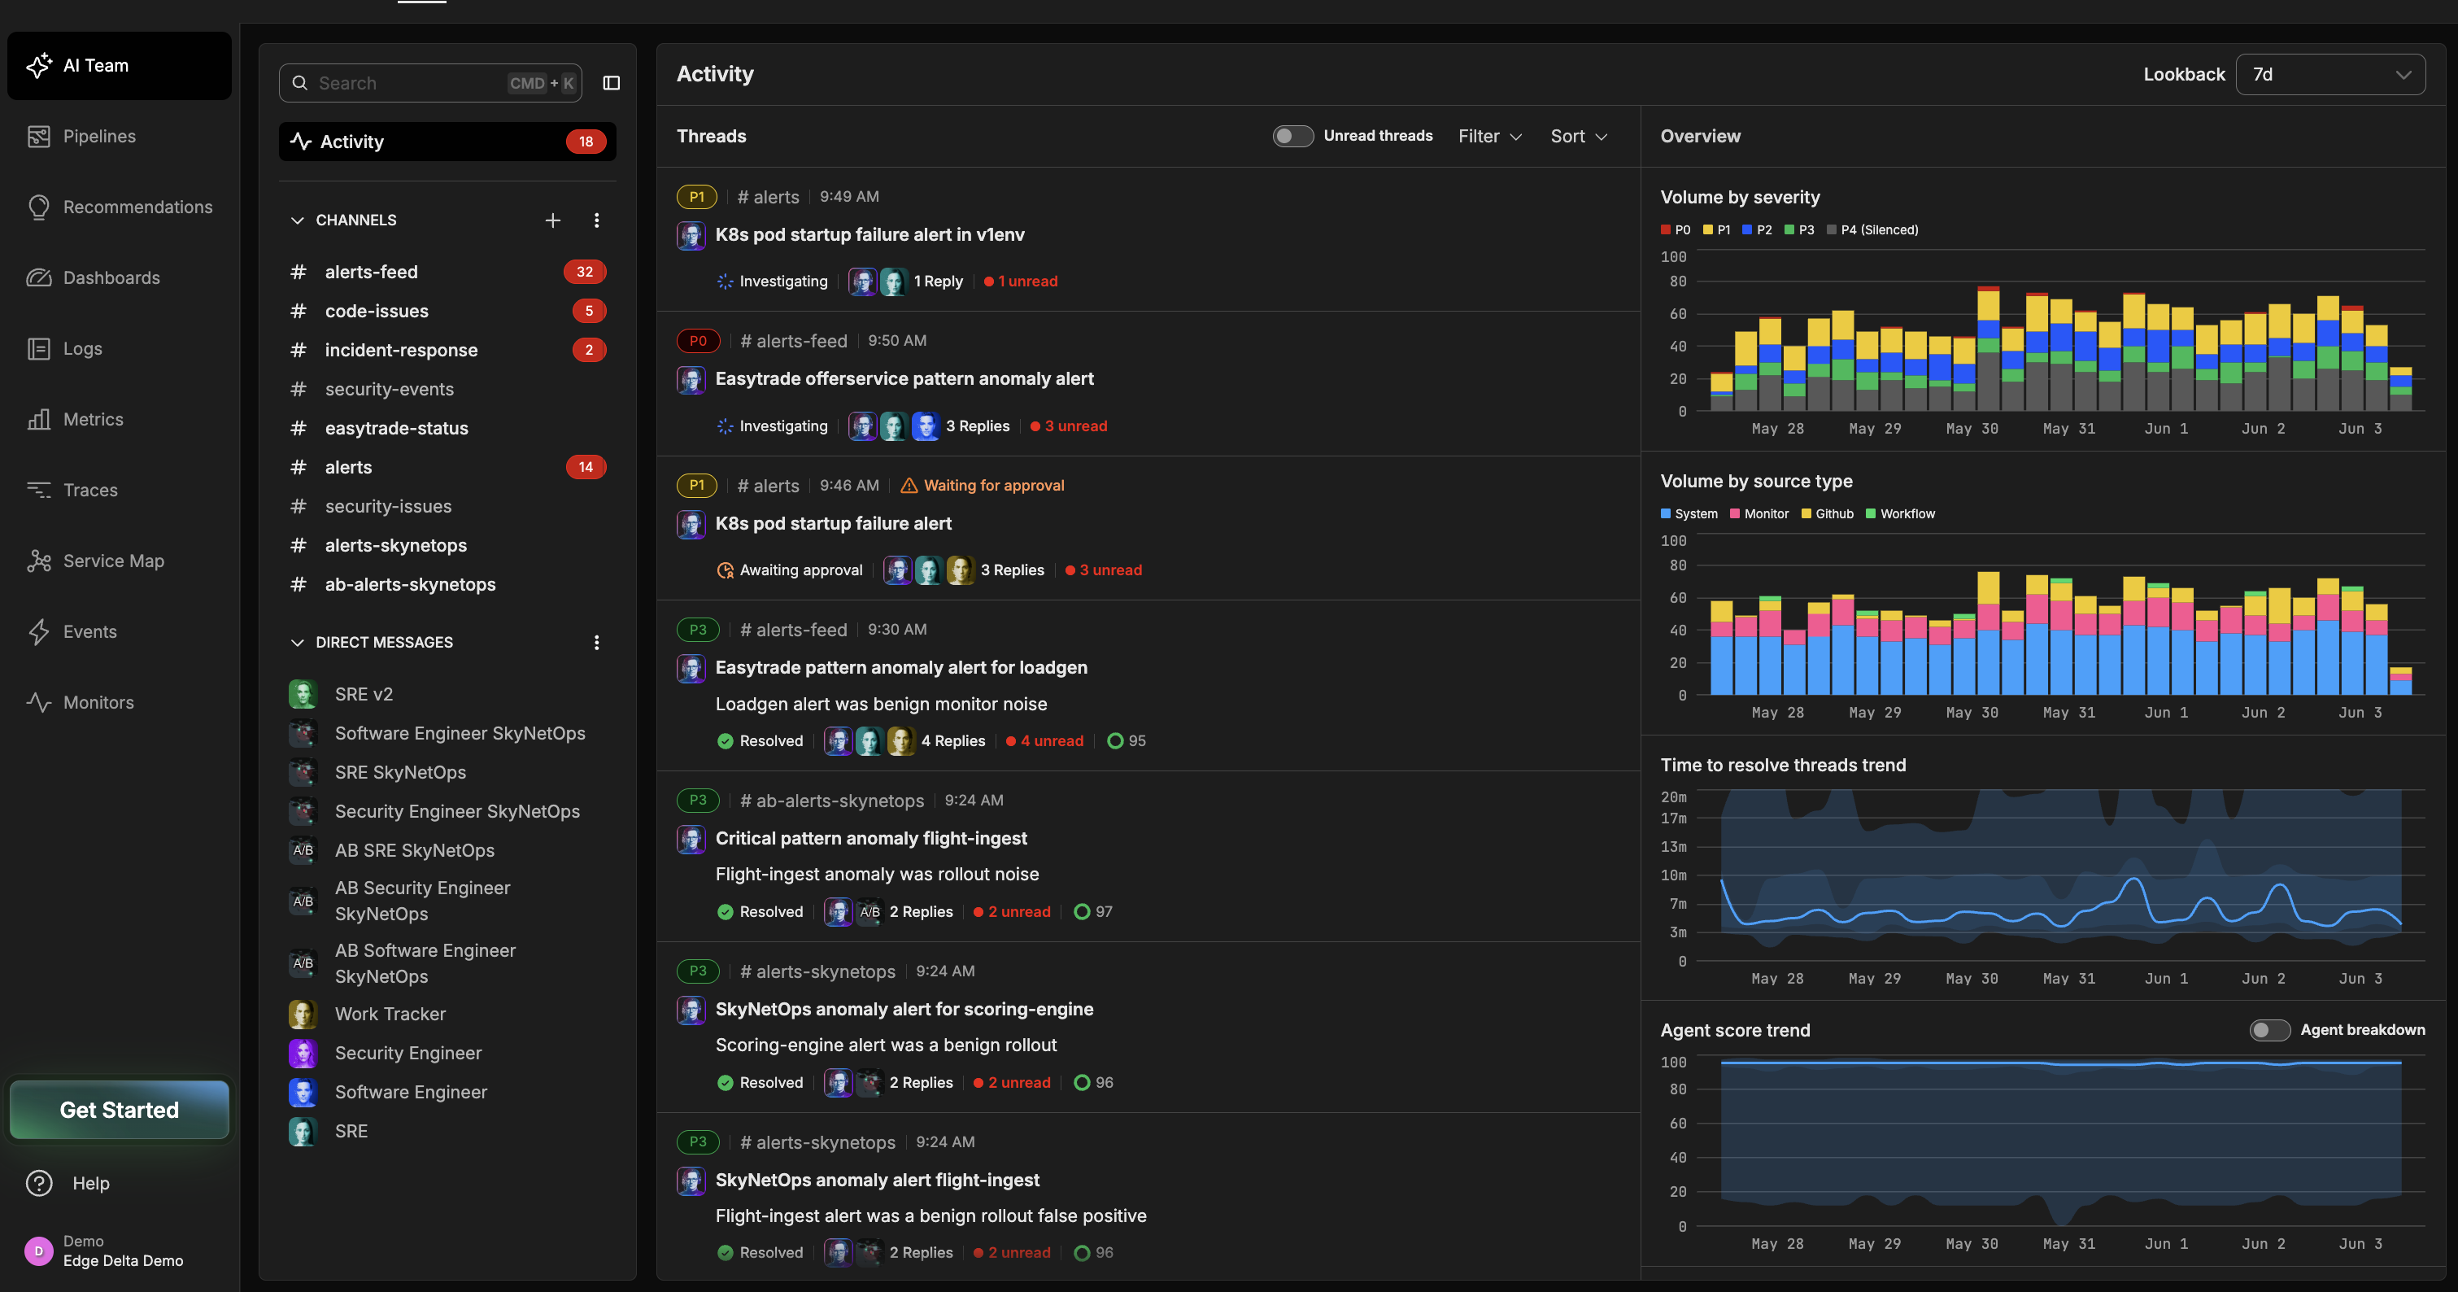Click the hash icon for security-events

(x=299, y=390)
